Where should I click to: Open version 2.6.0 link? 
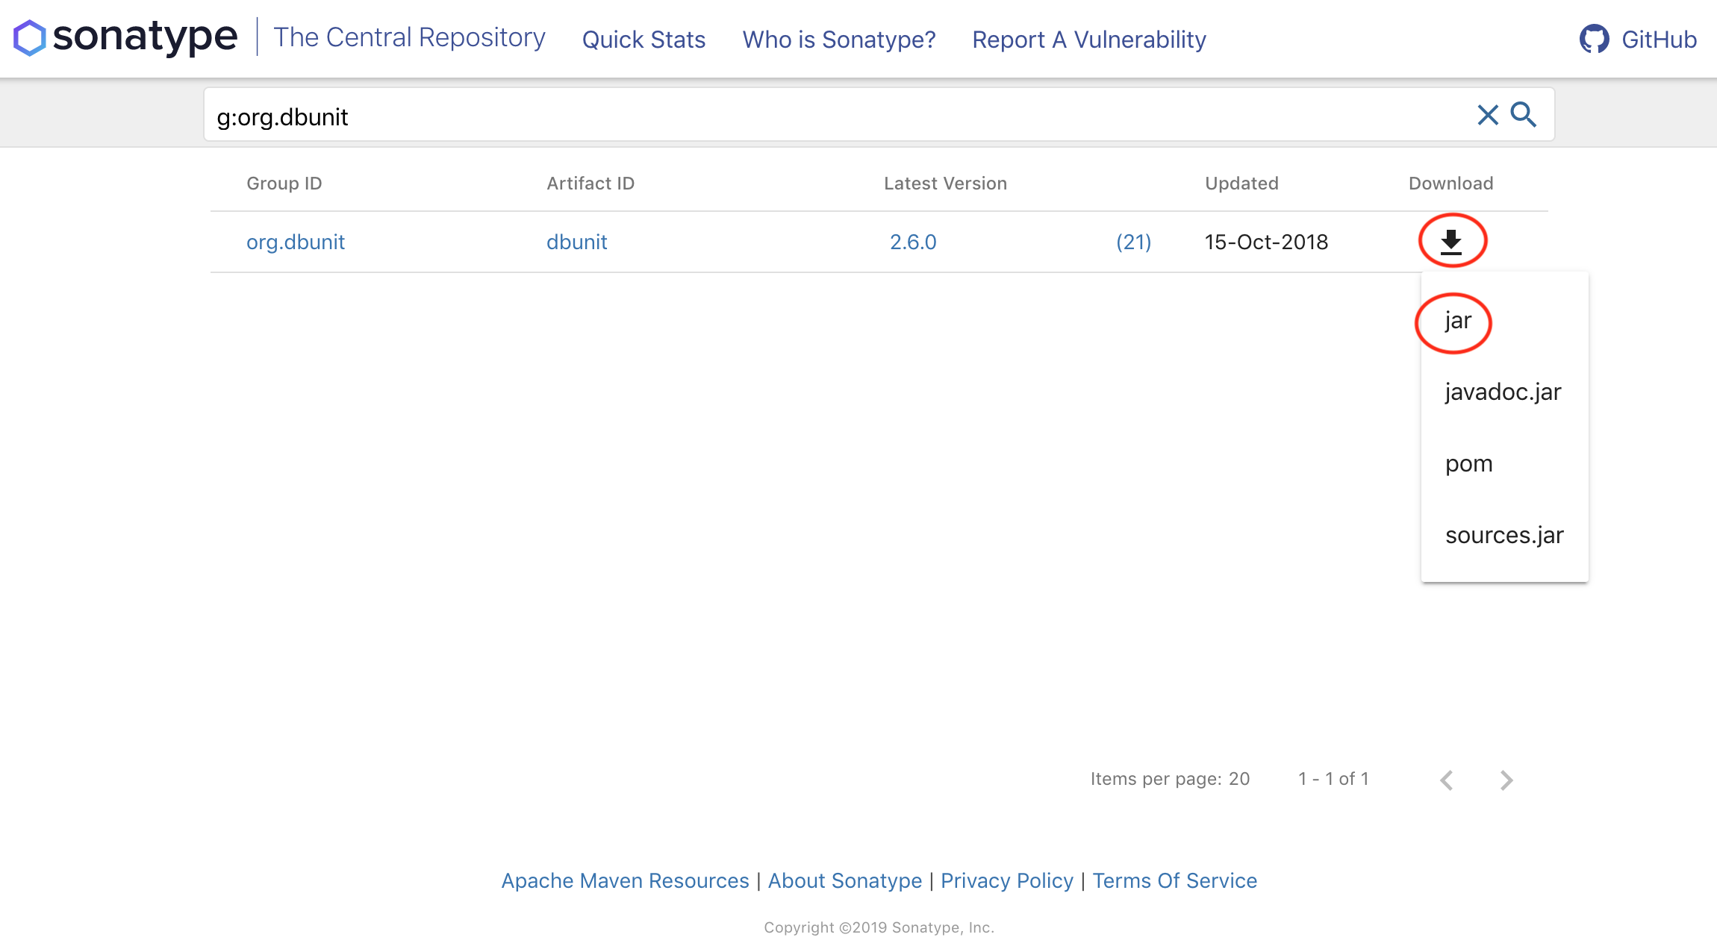pyautogui.click(x=912, y=242)
